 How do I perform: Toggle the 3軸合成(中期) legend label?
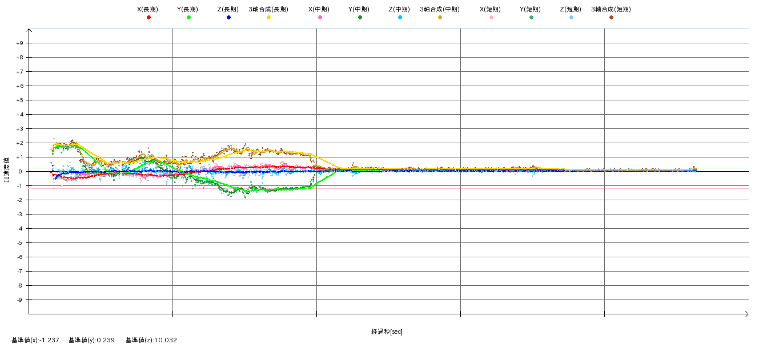439,10
